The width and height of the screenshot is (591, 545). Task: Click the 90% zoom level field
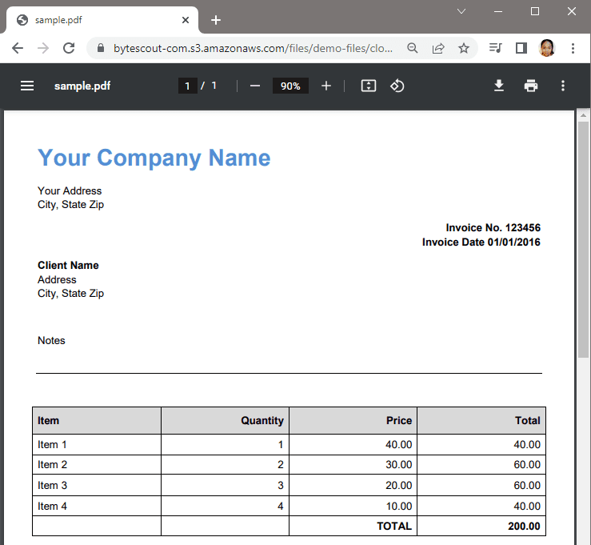pos(290,86)
